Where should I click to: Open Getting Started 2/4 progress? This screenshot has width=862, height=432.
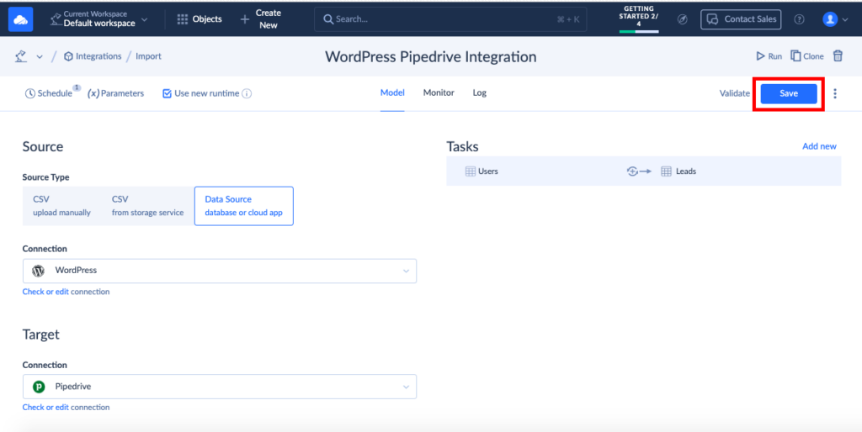638,19
